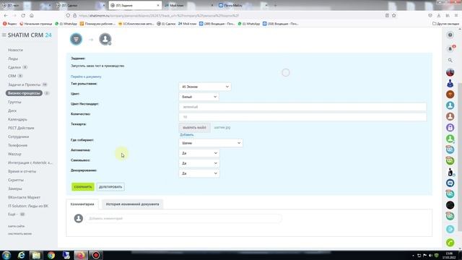Open the Другие закладки bookmarks folder
The height and width of the screenshot is (260, 462).
tap(445, 24)
